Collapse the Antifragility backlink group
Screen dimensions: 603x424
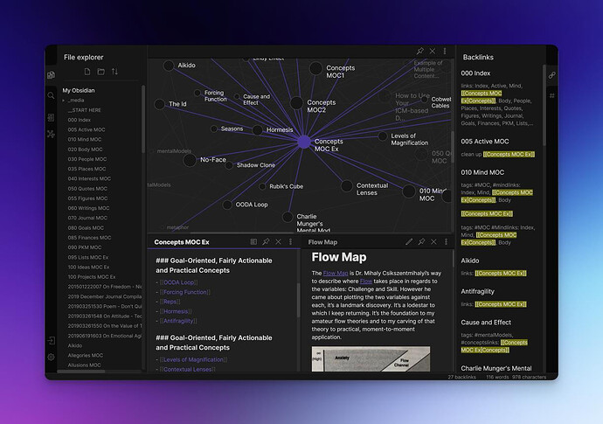tap(478, 291)
